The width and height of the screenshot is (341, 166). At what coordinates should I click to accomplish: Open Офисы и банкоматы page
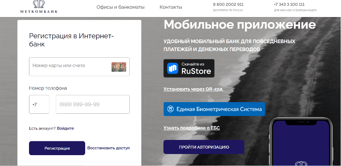pyautogui.click(x=120, y=7)
